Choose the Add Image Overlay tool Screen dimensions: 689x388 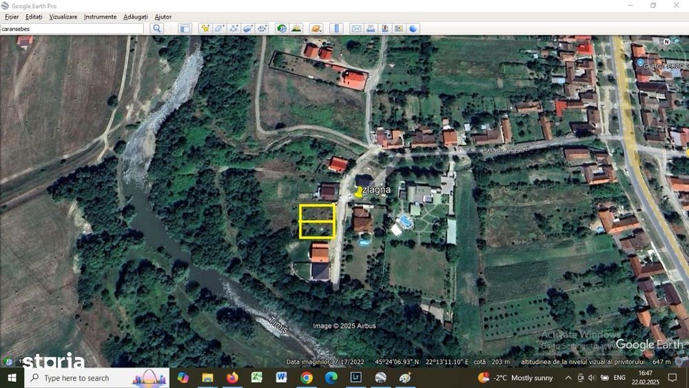click(248, 28)
